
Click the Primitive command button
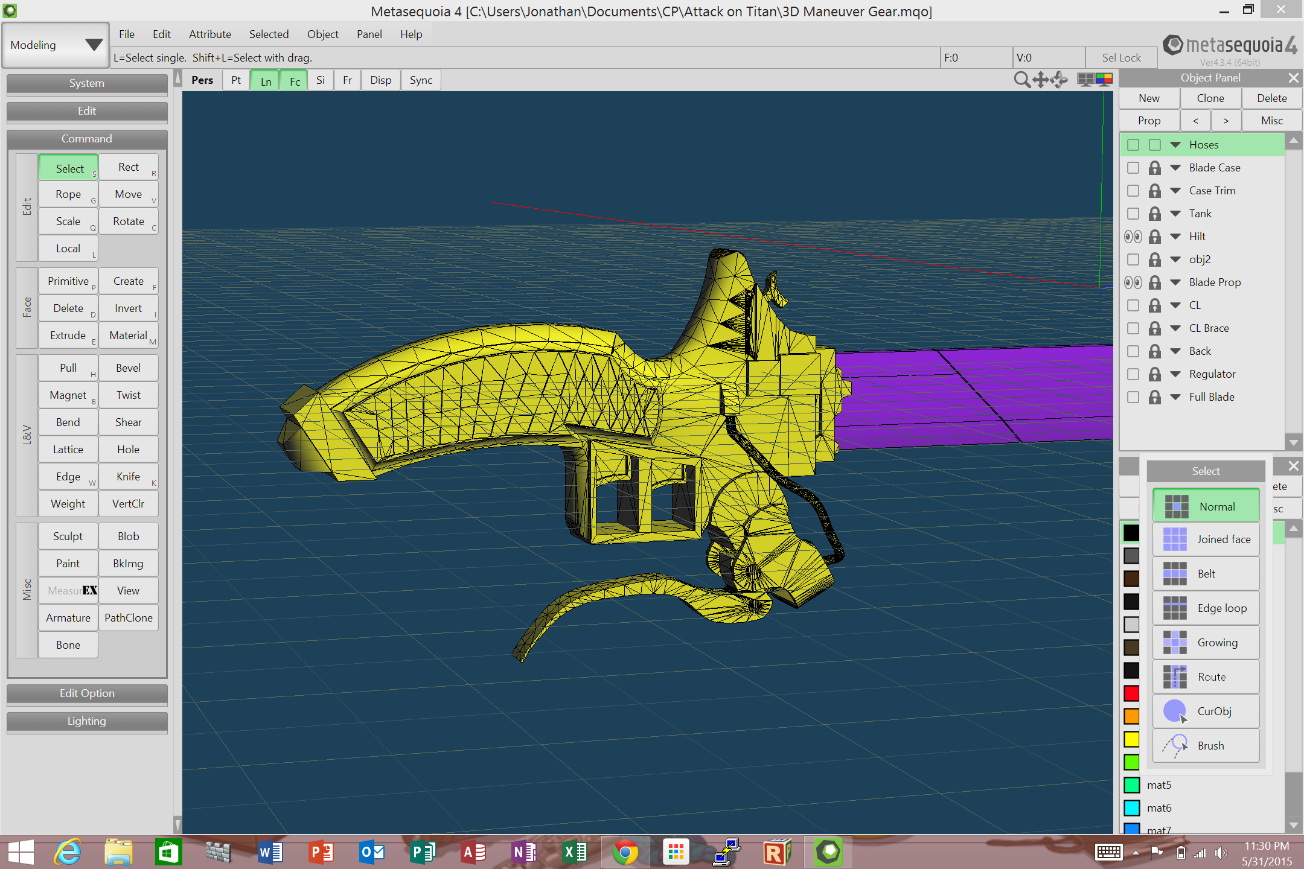coord(68,281)
